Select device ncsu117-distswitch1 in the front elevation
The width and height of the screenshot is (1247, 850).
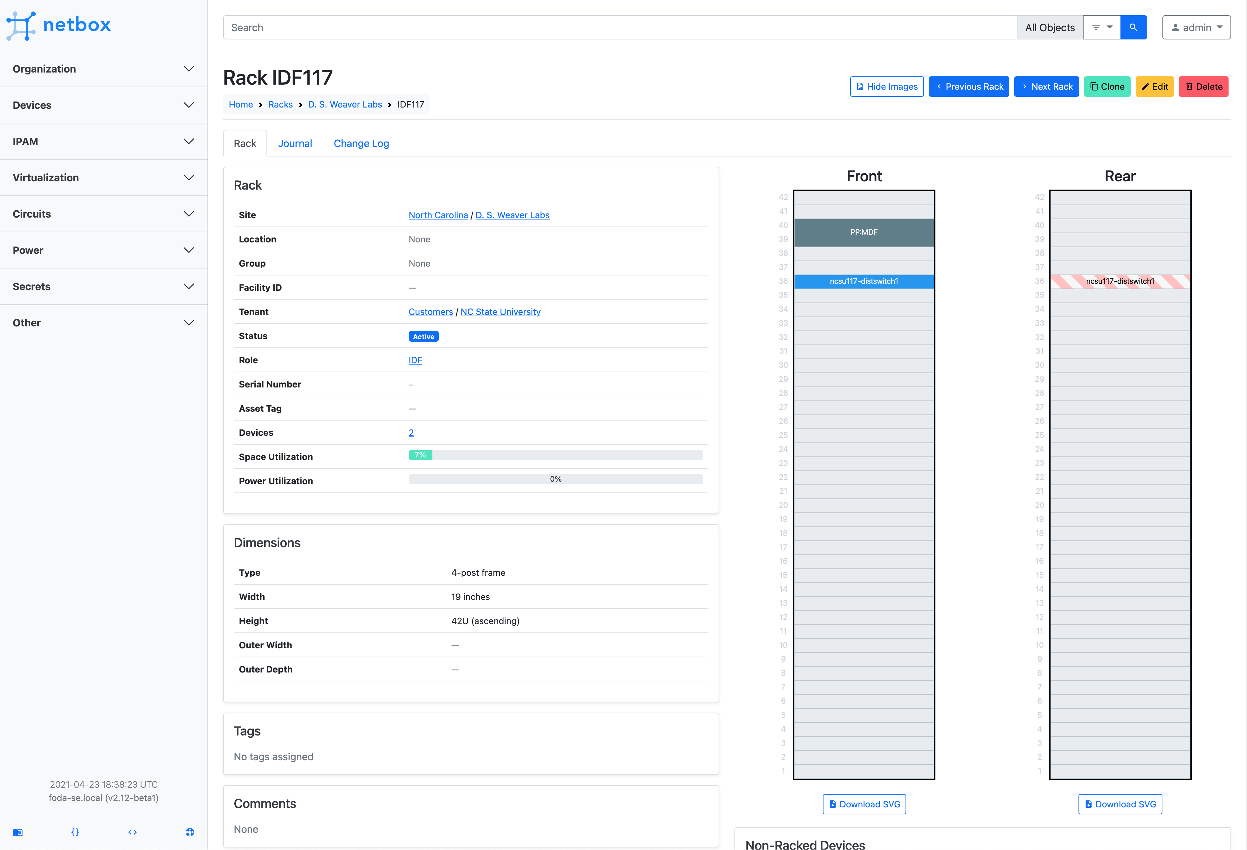click(x=863, y=281)
